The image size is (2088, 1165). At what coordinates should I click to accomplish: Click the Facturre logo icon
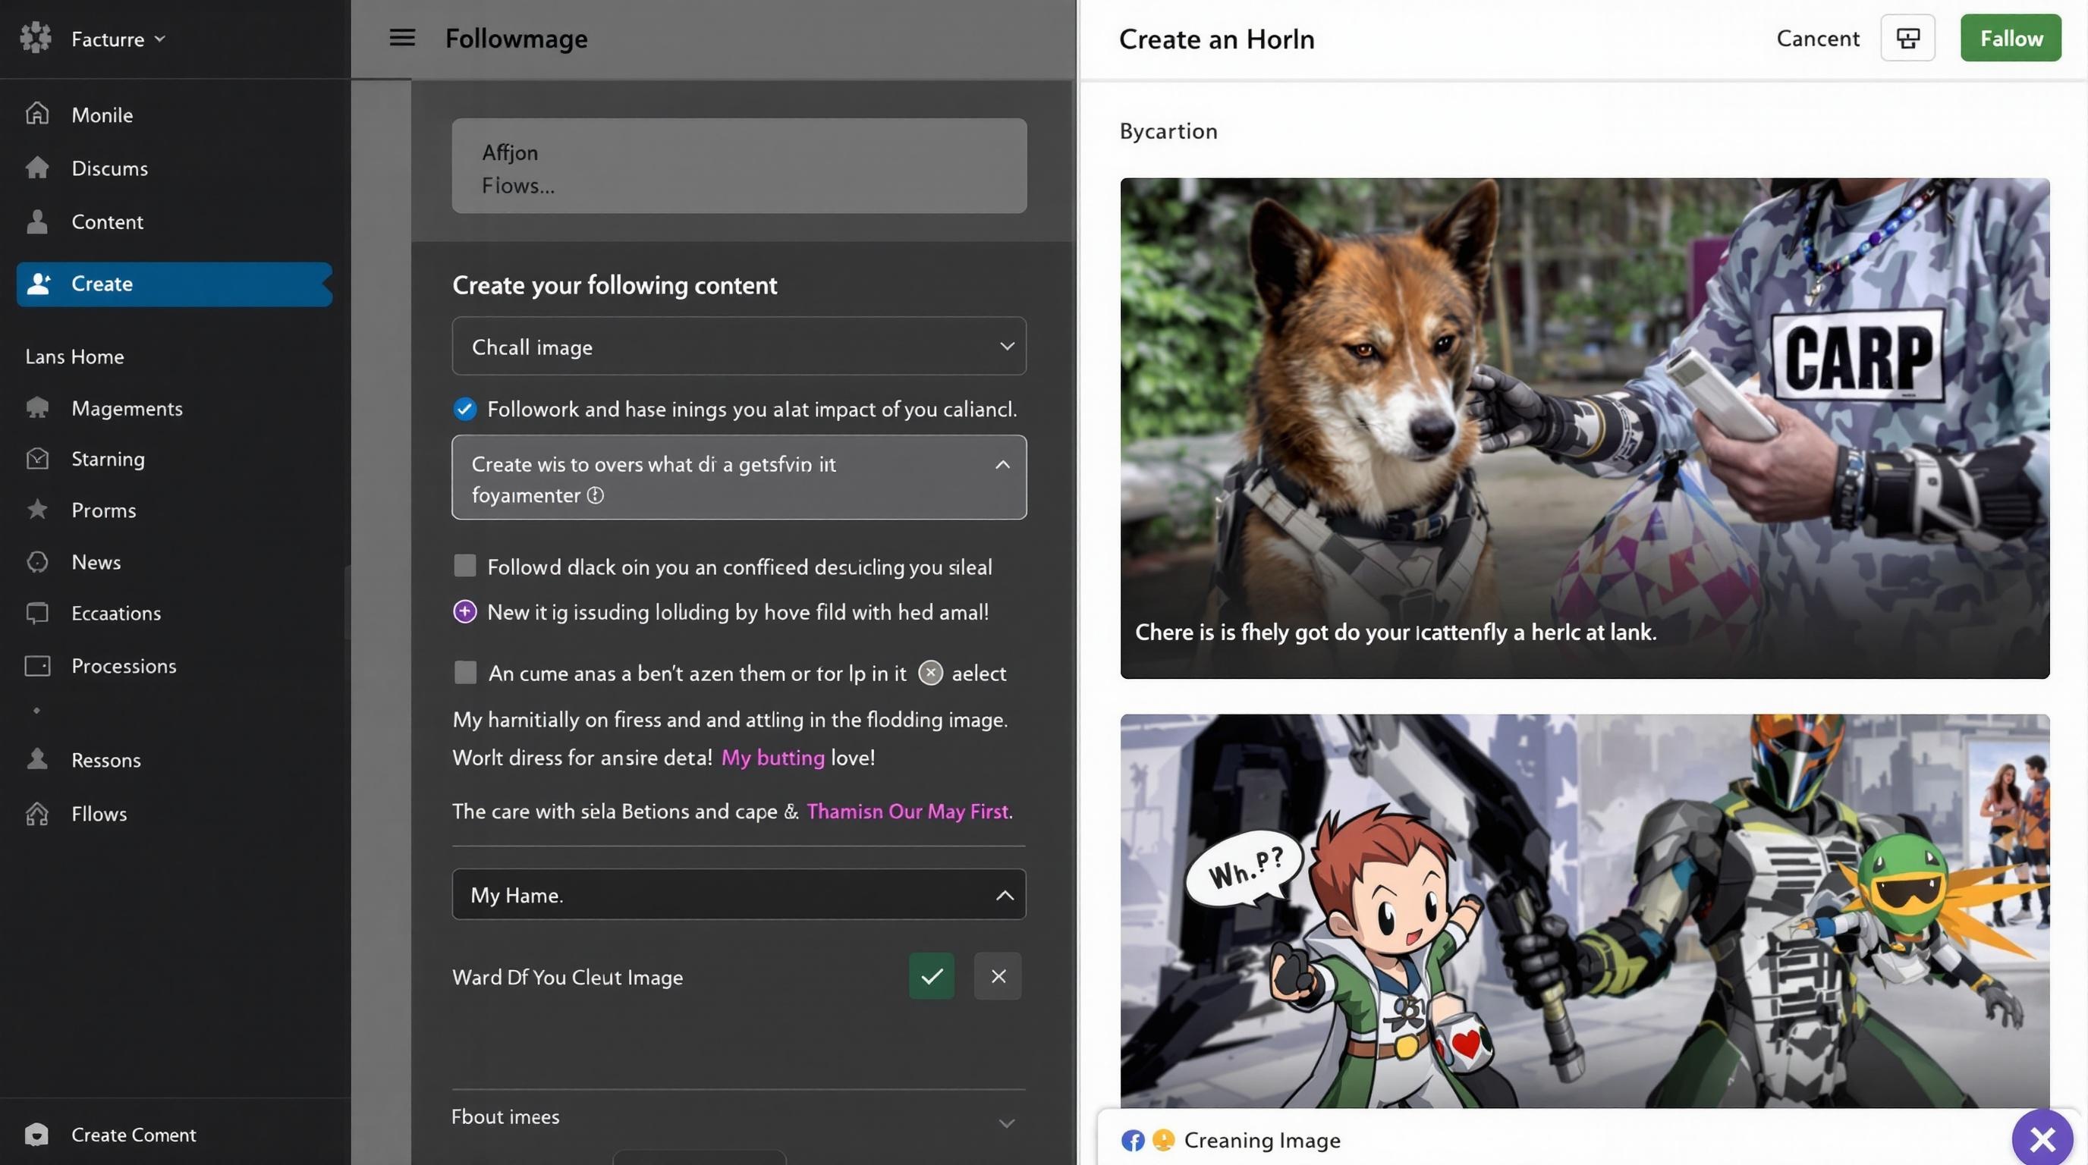coord(36,38)
